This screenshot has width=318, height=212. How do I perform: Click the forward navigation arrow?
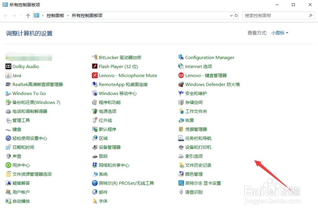tap(14, 16)
